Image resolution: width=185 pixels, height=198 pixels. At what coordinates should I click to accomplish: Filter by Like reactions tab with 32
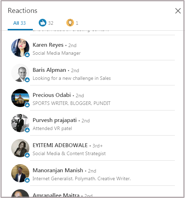coord(46,23)
